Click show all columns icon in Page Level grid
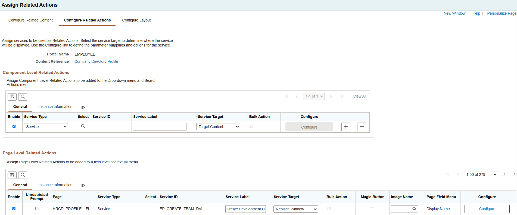Viewport: 517px width, 215px height. point(83,185)
